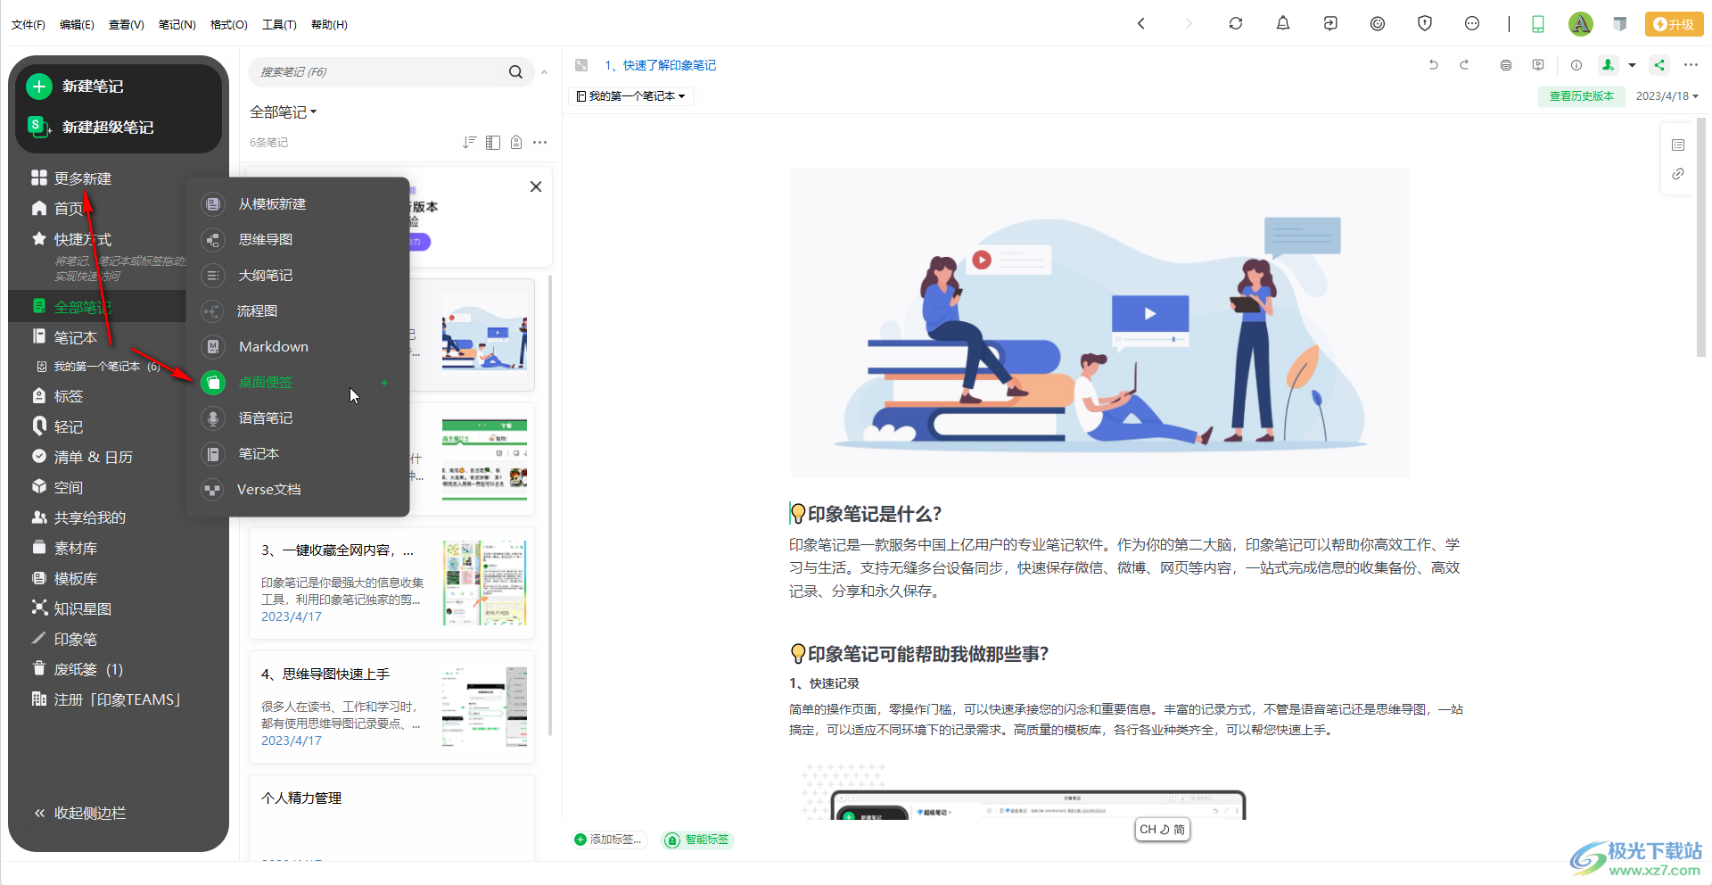Click the tag filter icon in note list
Screen dimensions: 1712x885
coord(516,143)
